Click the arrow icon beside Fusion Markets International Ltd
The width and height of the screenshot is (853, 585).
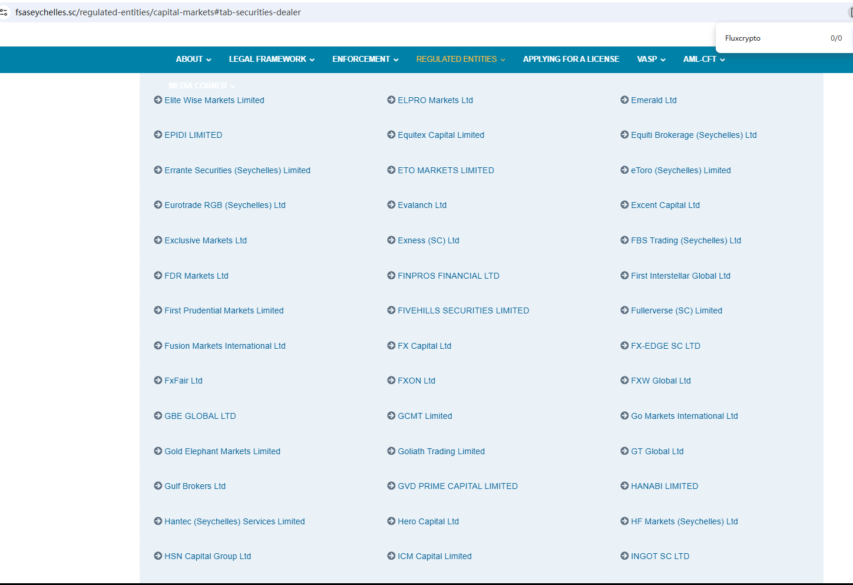pyautogui.click(x=158, y=346)
